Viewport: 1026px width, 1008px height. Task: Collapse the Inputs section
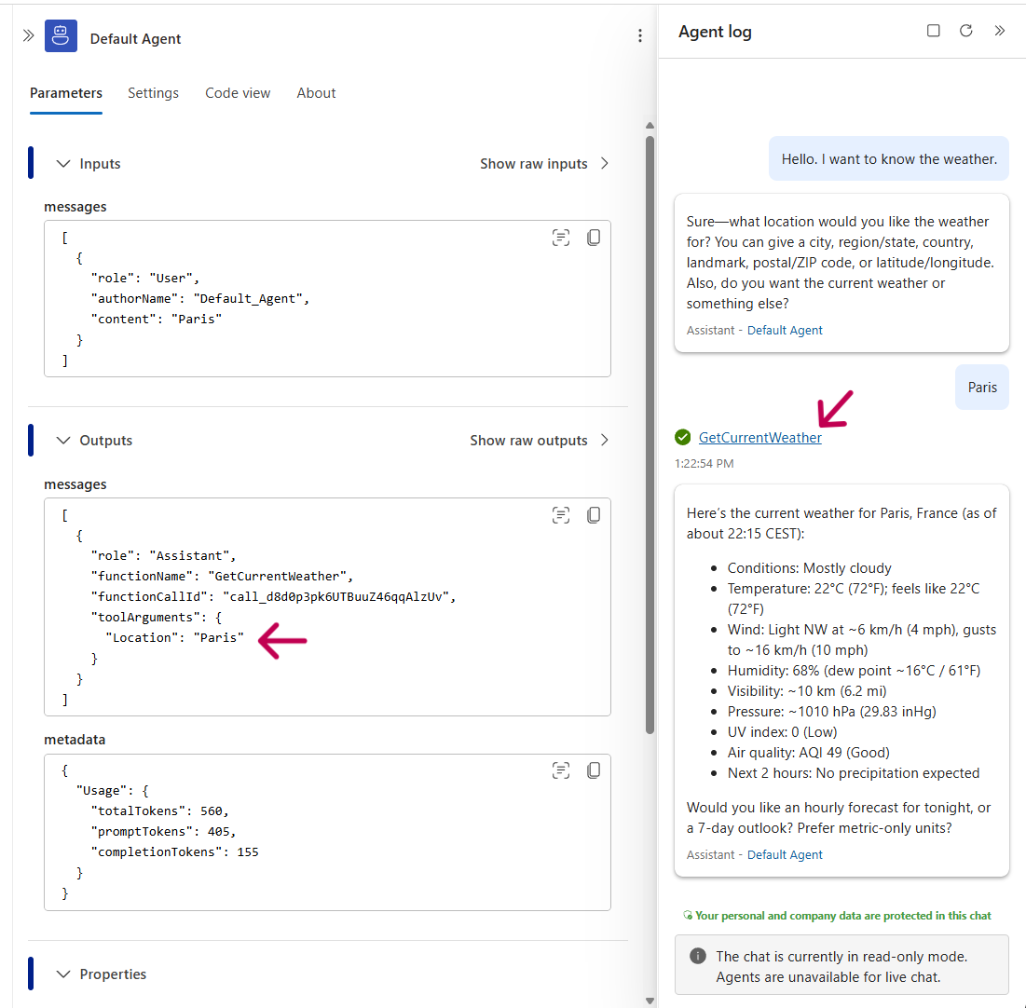[x=62, y=163]
